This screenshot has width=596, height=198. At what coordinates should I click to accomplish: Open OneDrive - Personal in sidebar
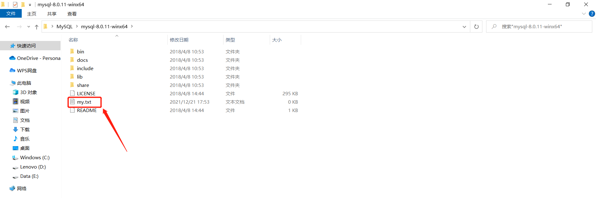(34, 58)
